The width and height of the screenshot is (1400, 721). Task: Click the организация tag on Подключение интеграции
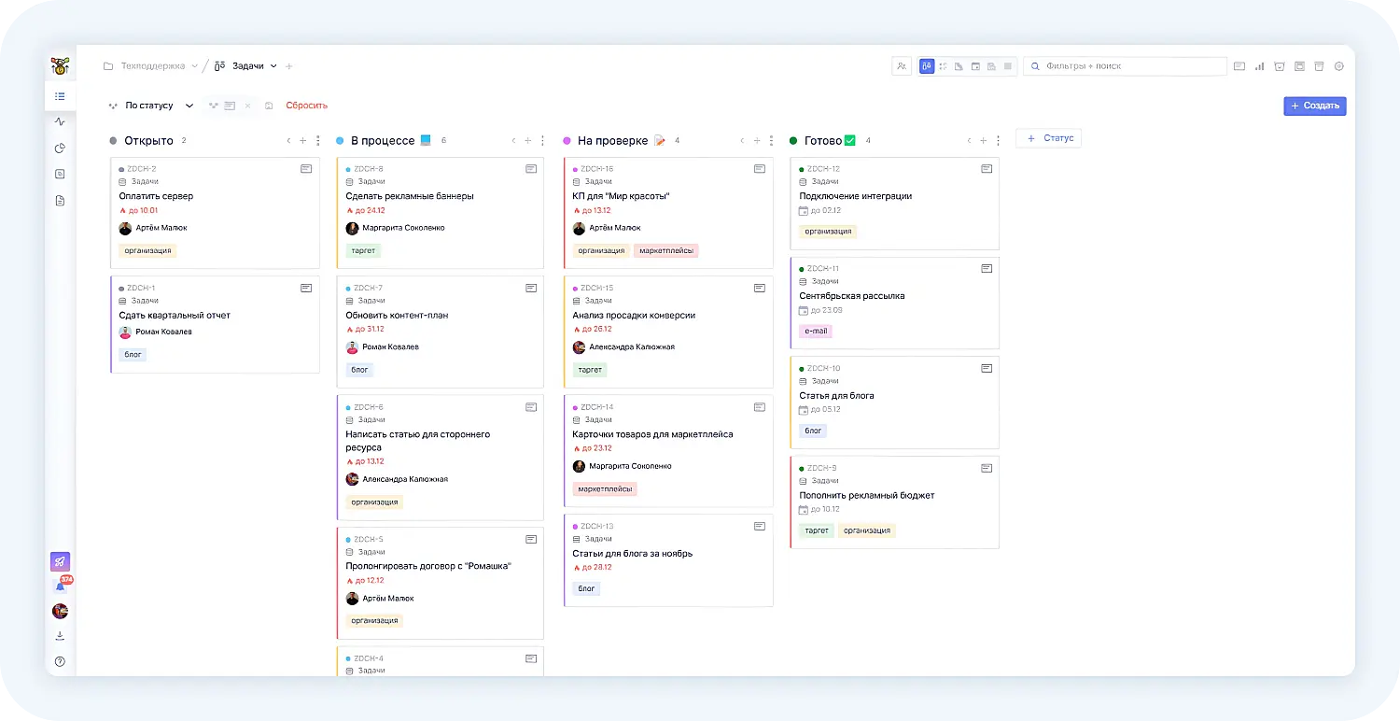click(828, 232)
